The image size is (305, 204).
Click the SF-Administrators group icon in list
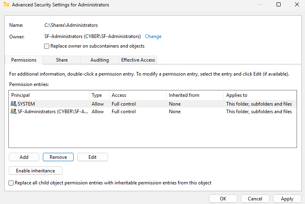tap(14, 112)
